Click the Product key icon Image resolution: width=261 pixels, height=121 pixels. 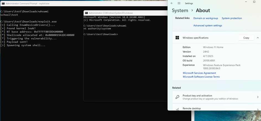click(x=177, y=97)
